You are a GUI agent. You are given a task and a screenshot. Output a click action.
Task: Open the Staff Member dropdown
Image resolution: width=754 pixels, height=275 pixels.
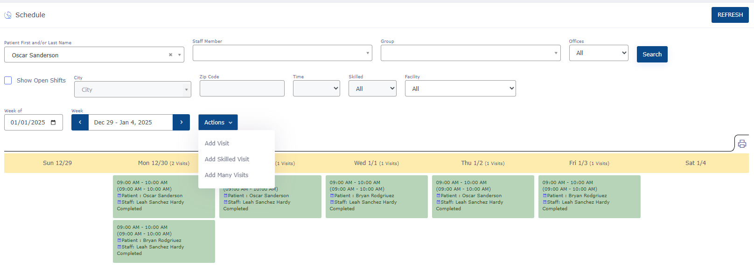282,53
